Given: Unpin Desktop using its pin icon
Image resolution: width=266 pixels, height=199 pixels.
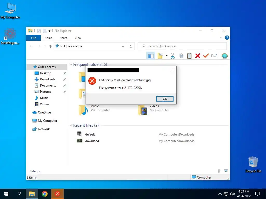Looking at the screenshot, I should coord(64,73).
